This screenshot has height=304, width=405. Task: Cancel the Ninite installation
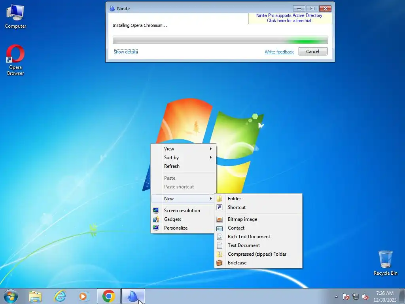coord(313,51)
